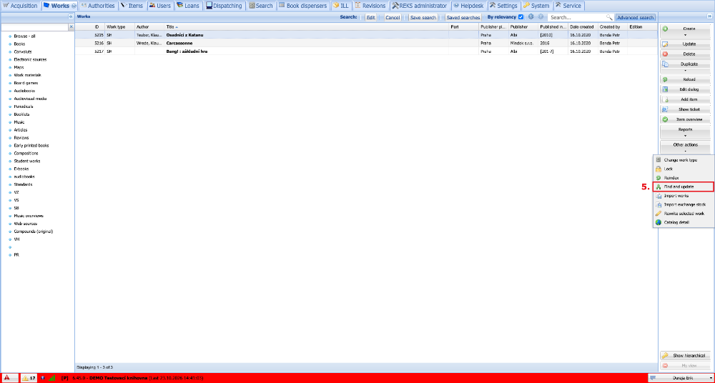The height and width of the screenshot is (383, 715).
Task: Click the Duplicate pages icon
Action: (x=665, y=64)
